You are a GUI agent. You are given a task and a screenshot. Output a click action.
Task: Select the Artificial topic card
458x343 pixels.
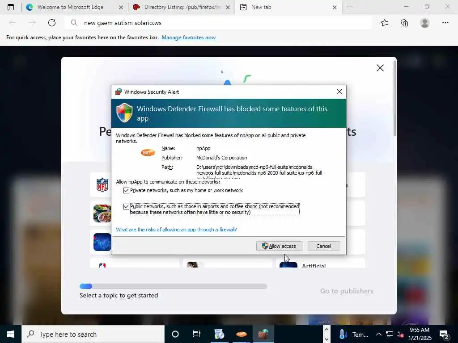pos(321,263)
